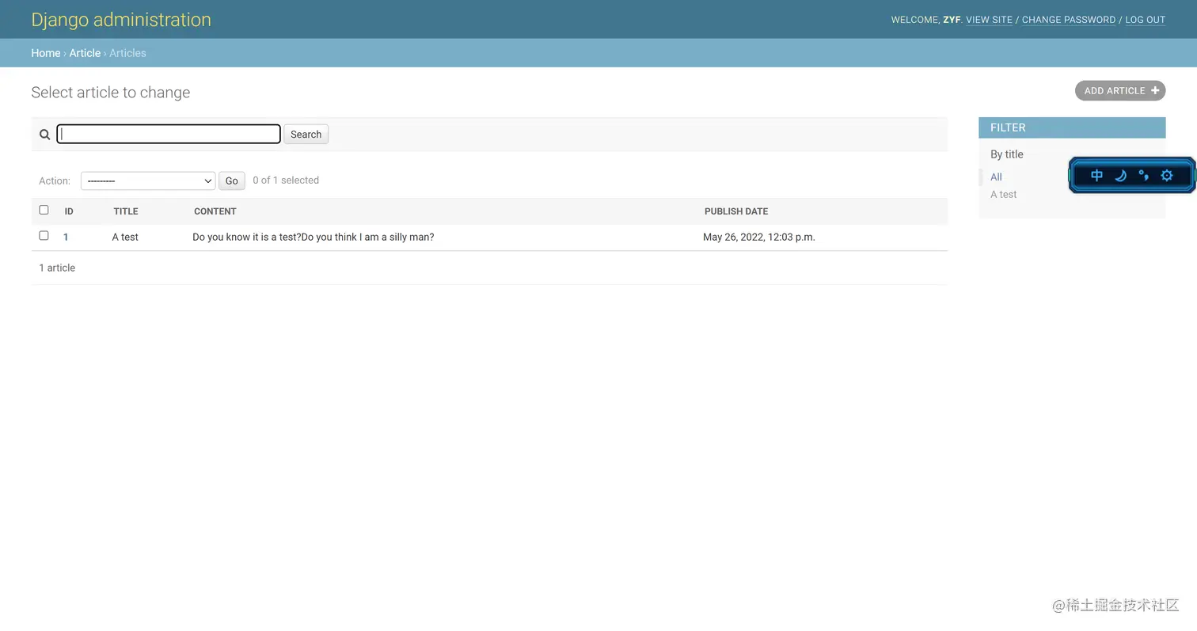Click the plus icon on Add Article
This screenshot has width=1197, height=631.
(x=1155, y=90)
